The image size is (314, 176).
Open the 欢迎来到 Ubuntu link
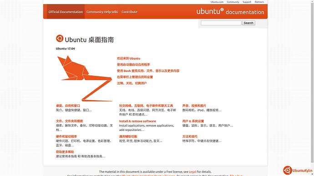(129, 59)
